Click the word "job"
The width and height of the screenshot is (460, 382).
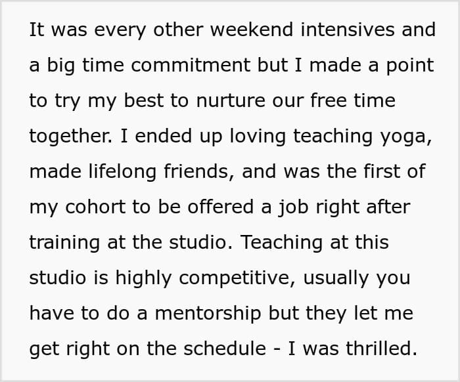293,207
